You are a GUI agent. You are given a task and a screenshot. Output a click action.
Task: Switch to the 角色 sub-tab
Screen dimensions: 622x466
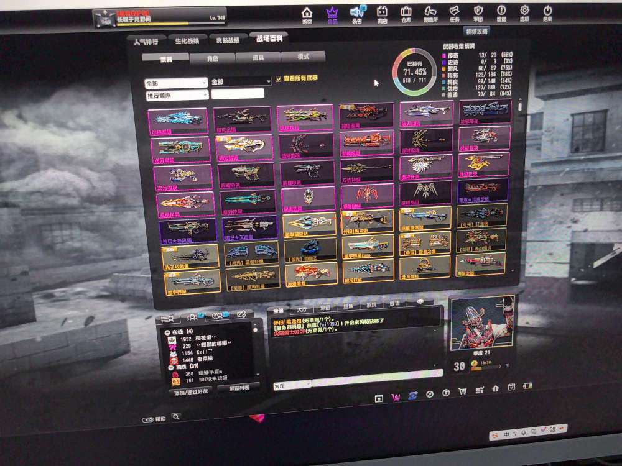(212, 58)
